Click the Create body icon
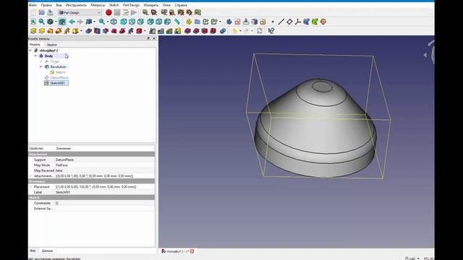The height and width of the screenshot is (260, 463). coord(229,22)
